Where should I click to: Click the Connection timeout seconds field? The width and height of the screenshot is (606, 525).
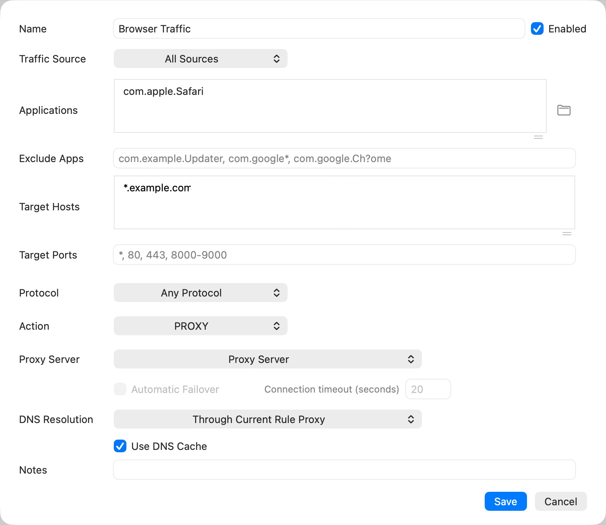pyautogui.click(x=428, y=389)
